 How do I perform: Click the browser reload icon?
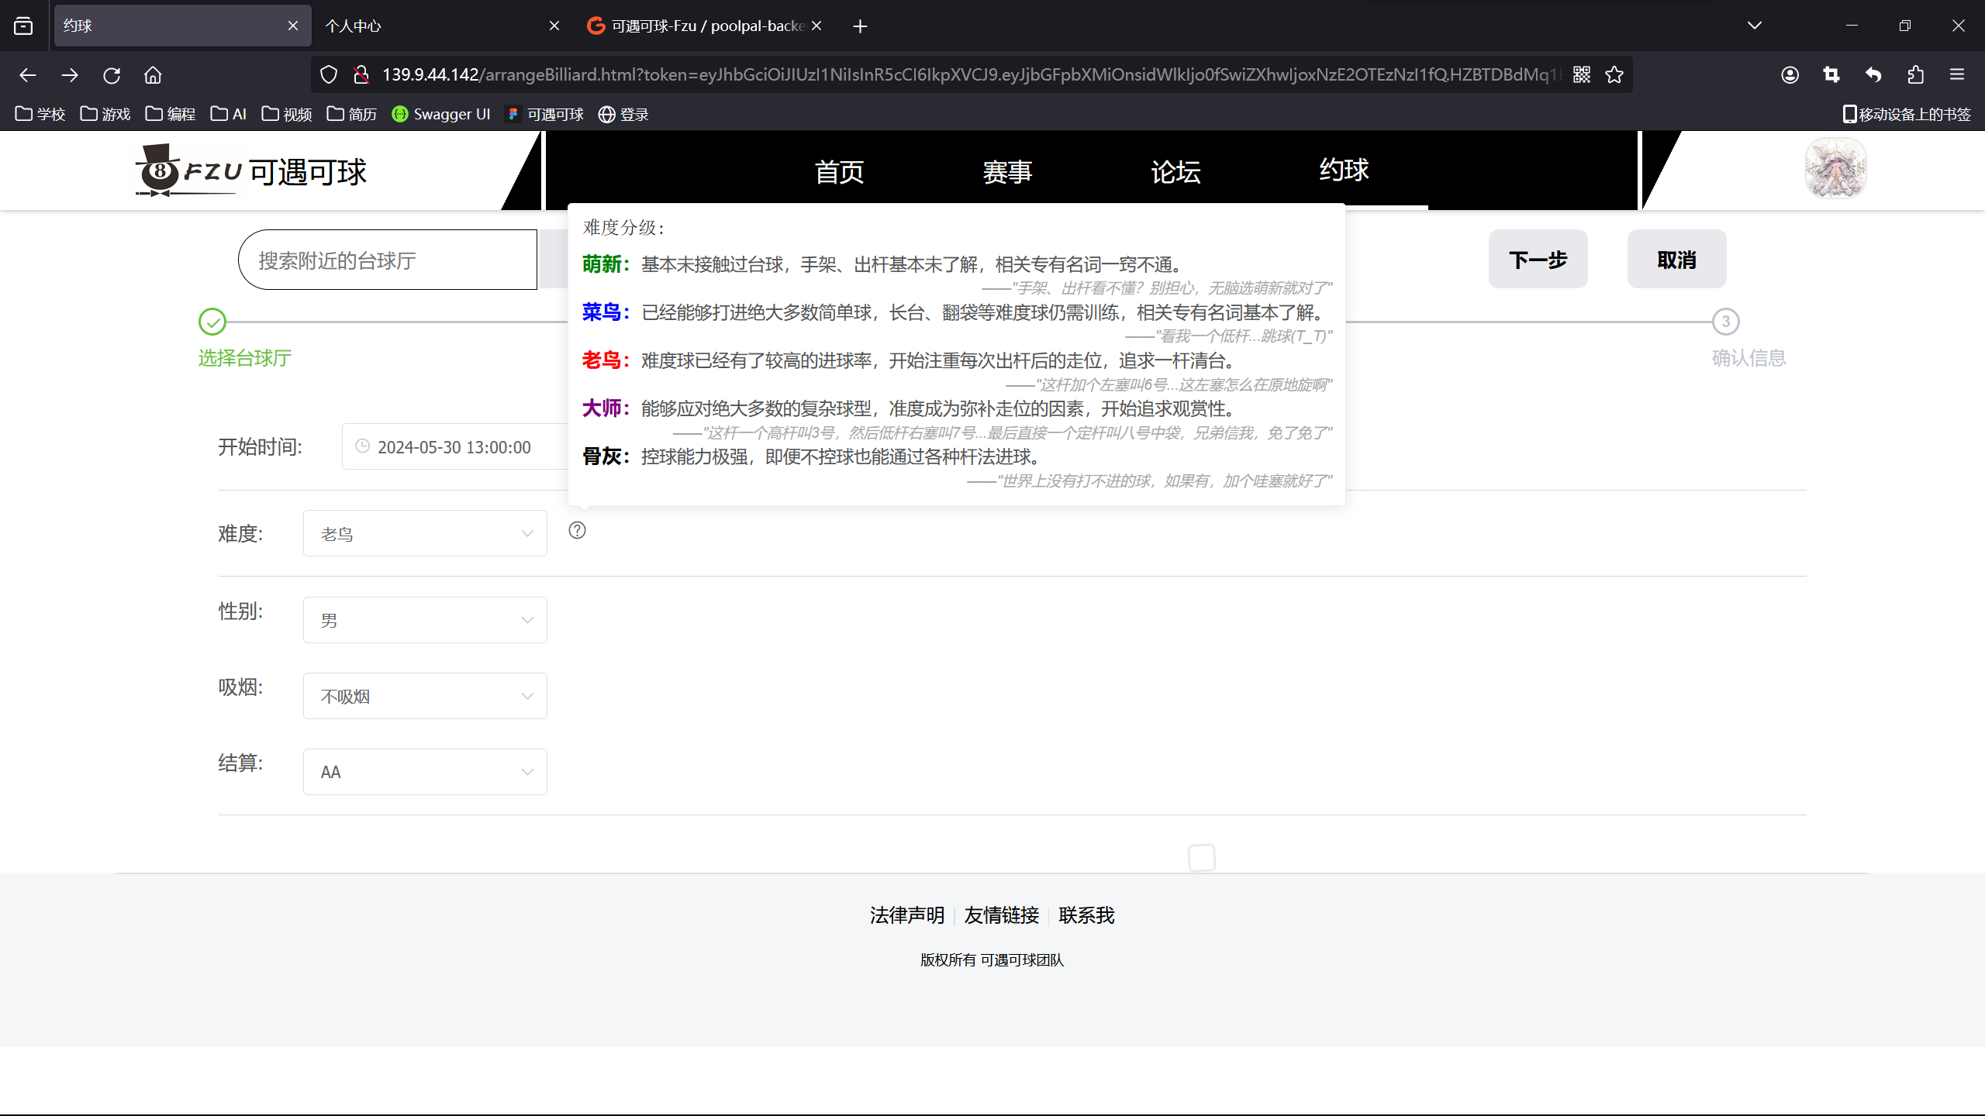[x=112, y=75]
